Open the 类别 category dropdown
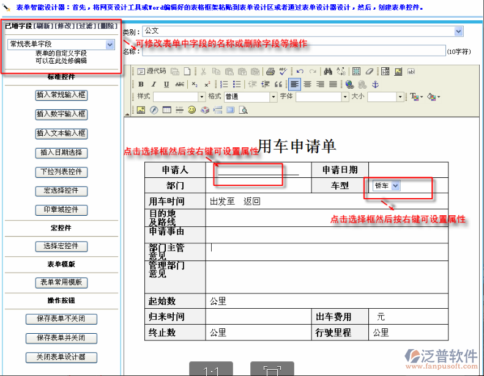 pyautogui.click(x=458, y=31)
